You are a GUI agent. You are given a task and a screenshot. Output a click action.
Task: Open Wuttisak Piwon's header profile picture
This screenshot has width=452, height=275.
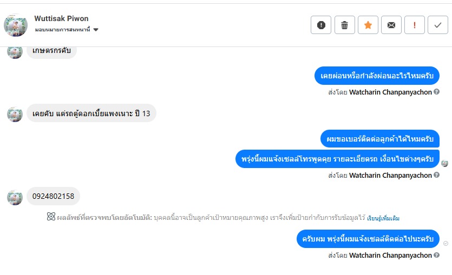tap(16, 25)
